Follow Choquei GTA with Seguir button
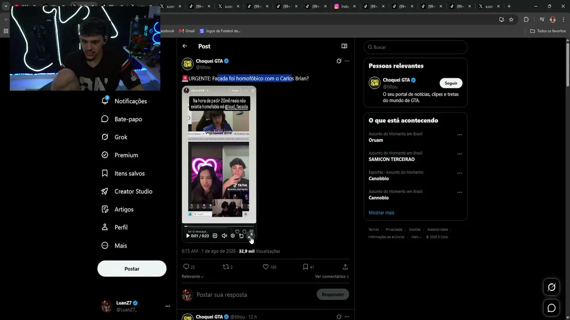 pyautogui.click(x=451, y=83)
